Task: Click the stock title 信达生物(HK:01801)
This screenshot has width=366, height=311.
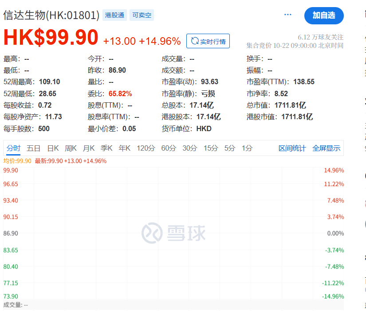Action: tap(51, 16)
